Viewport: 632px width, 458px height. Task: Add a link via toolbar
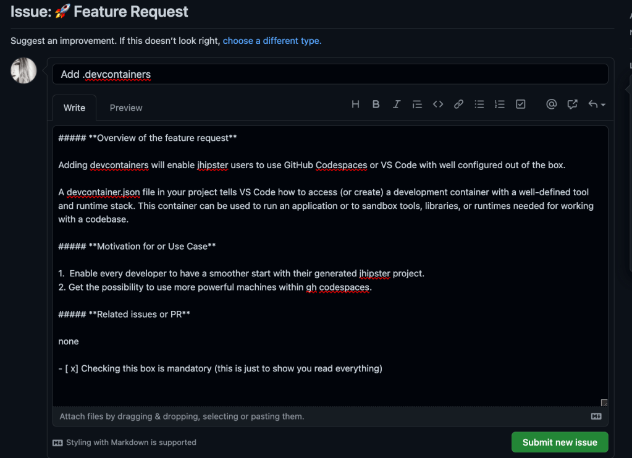tap(458, 104)
